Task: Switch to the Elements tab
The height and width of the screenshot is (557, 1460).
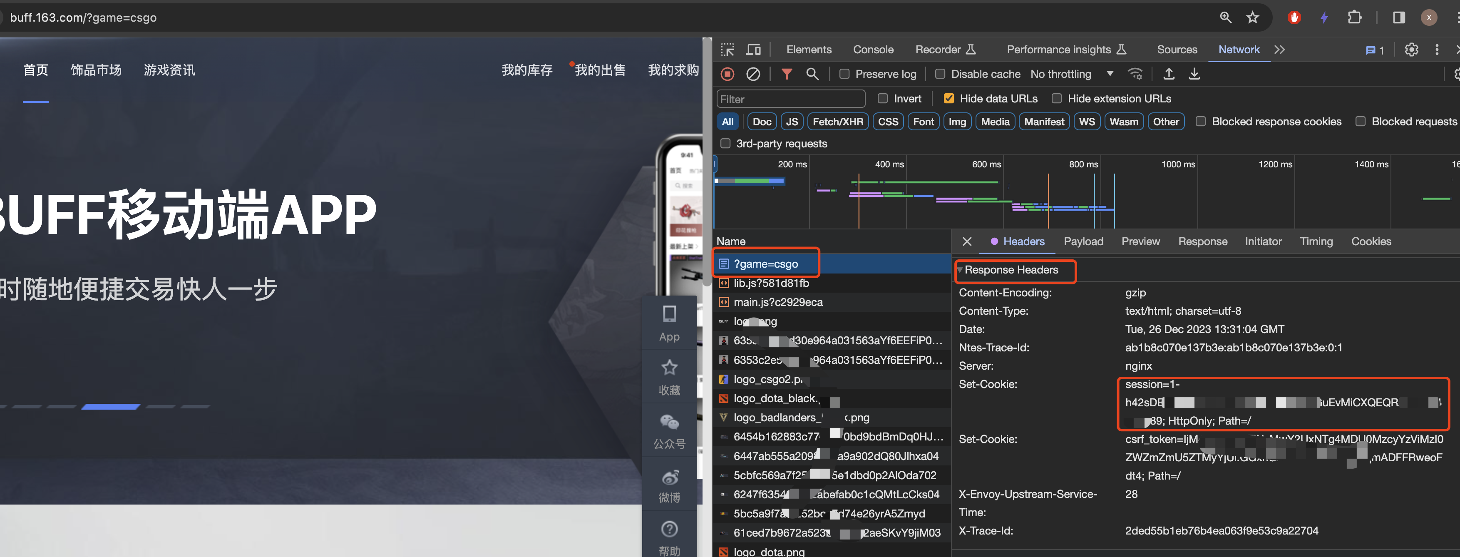Action: [x=809, y=50]
